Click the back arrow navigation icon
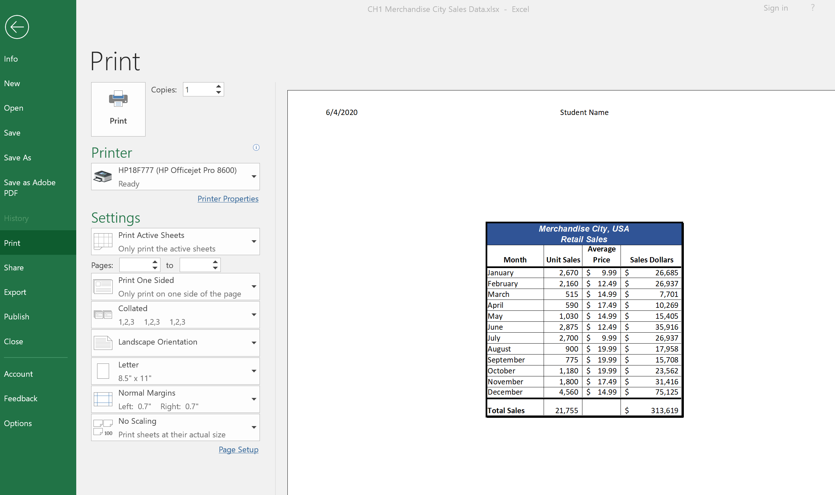This screenshot has height=495, width=835. click(x=17, y=27)
